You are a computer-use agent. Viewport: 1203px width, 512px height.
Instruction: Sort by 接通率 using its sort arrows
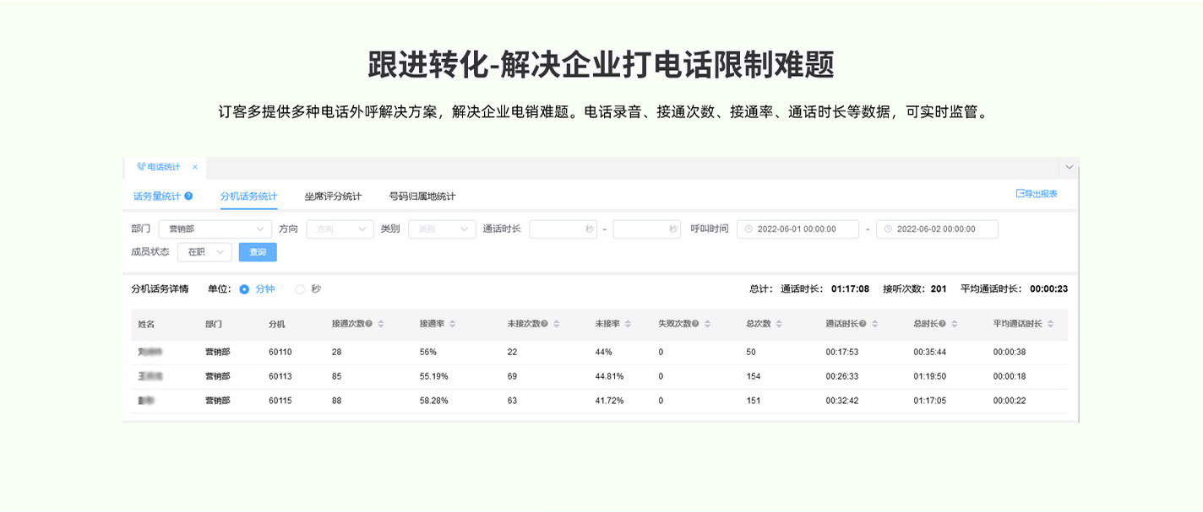coord(453,324)
